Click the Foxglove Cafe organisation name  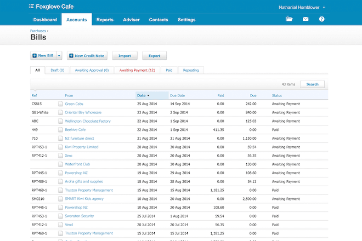click(55, 7)
